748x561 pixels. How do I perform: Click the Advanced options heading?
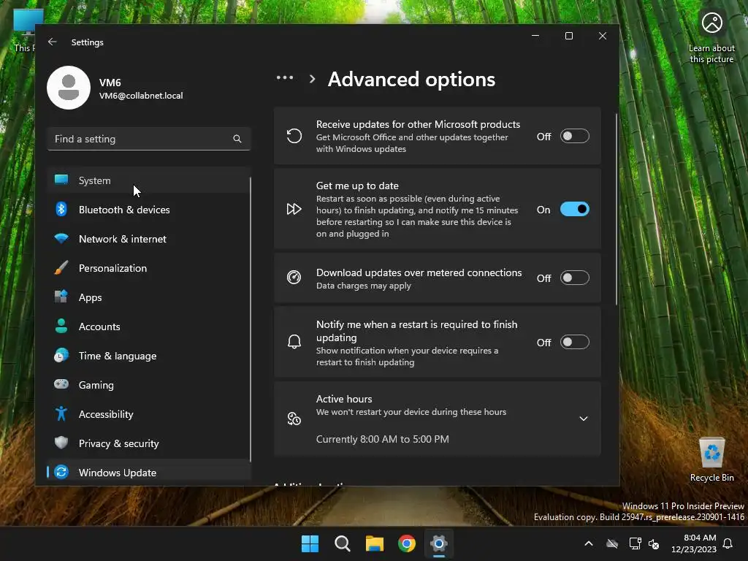click(412, 79)
